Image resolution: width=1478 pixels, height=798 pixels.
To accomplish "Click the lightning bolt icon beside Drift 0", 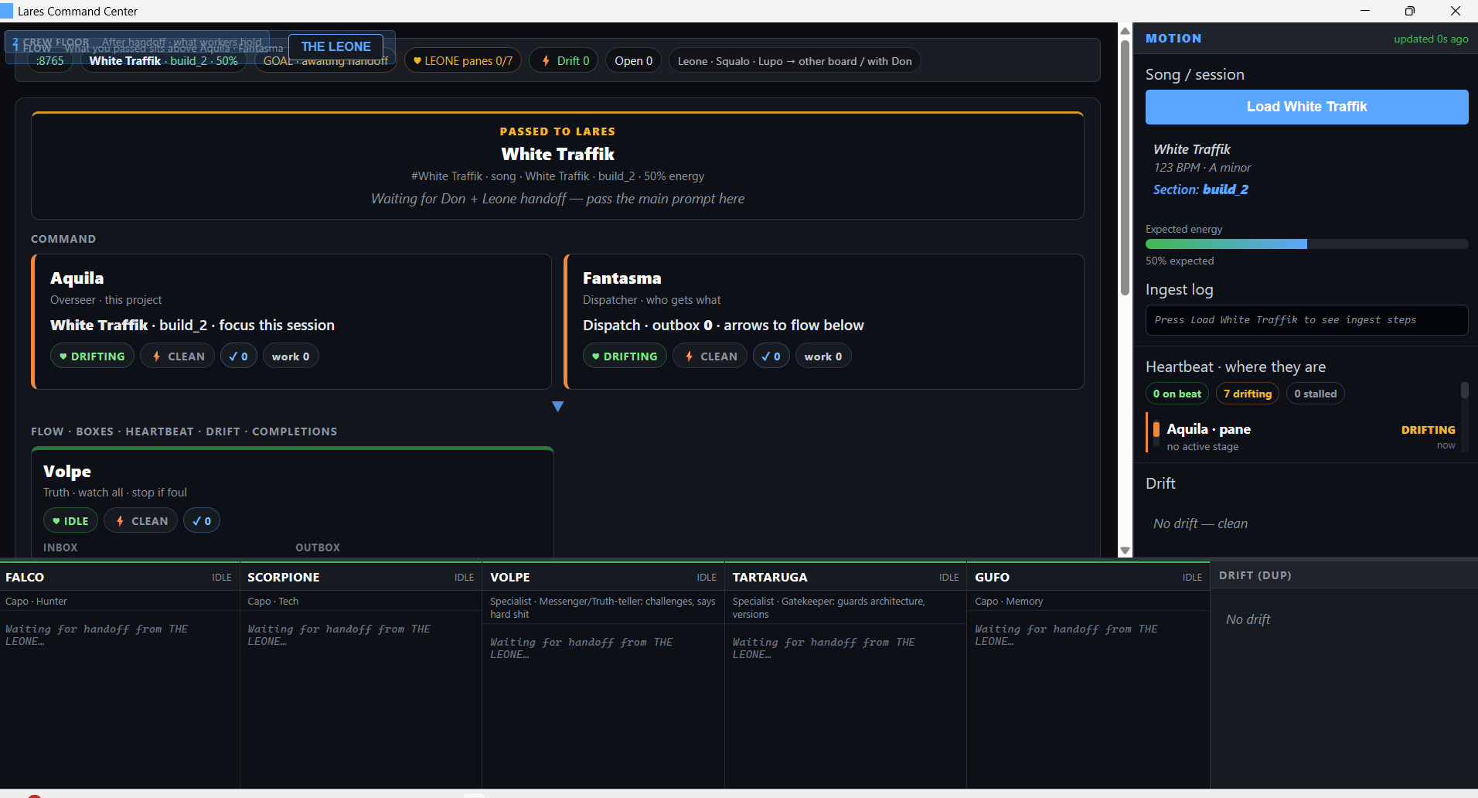I will (x=546, y=61).
